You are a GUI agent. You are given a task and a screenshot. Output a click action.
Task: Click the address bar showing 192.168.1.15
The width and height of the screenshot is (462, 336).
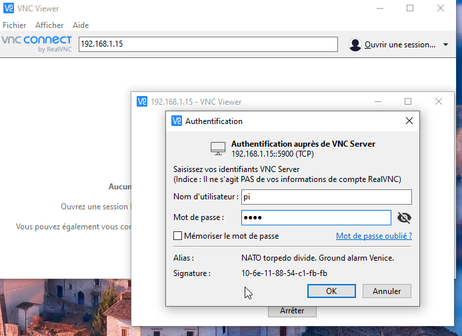208,44
